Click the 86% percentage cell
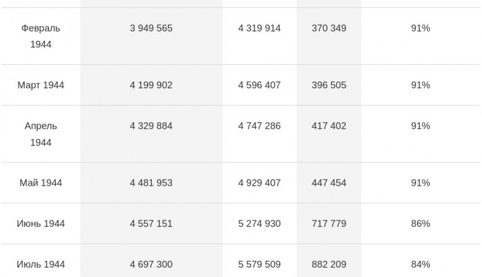The image size is (482, 277). 420,223
